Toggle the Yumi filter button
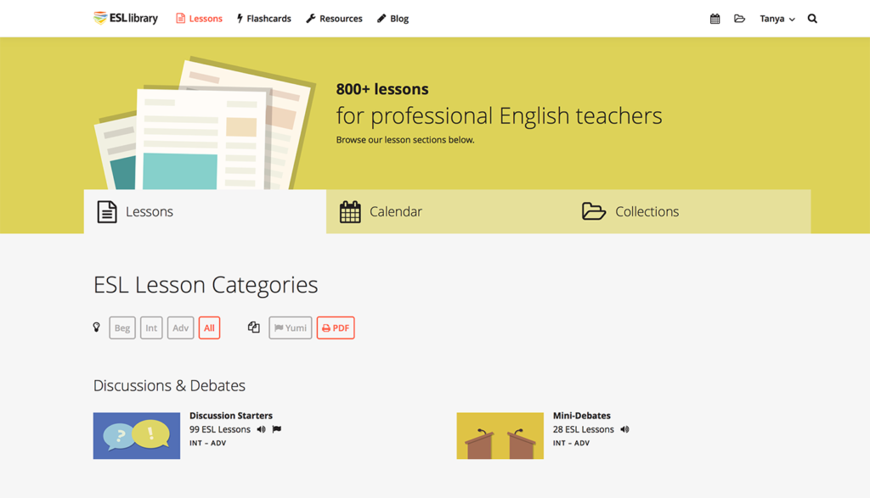 [291, 328]
